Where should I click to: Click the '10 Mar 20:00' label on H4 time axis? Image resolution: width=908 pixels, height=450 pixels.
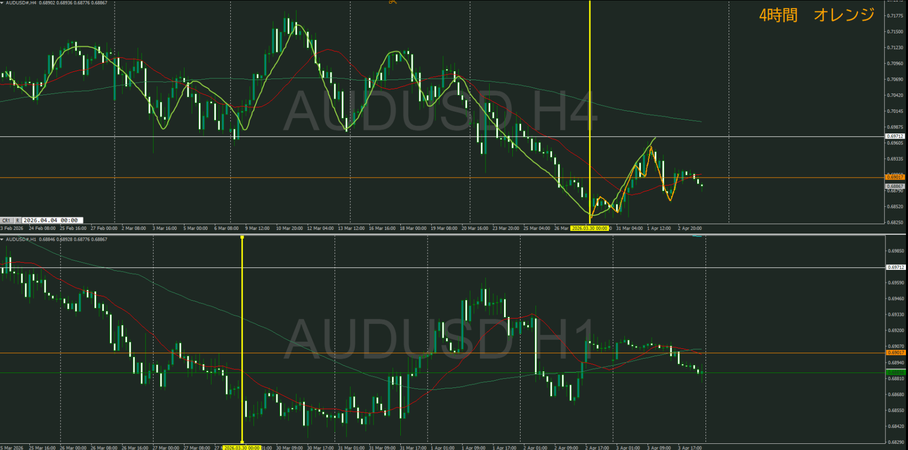click(289, 228)
